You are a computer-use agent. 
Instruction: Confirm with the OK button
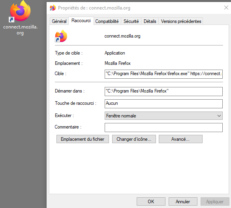[151, 202]
